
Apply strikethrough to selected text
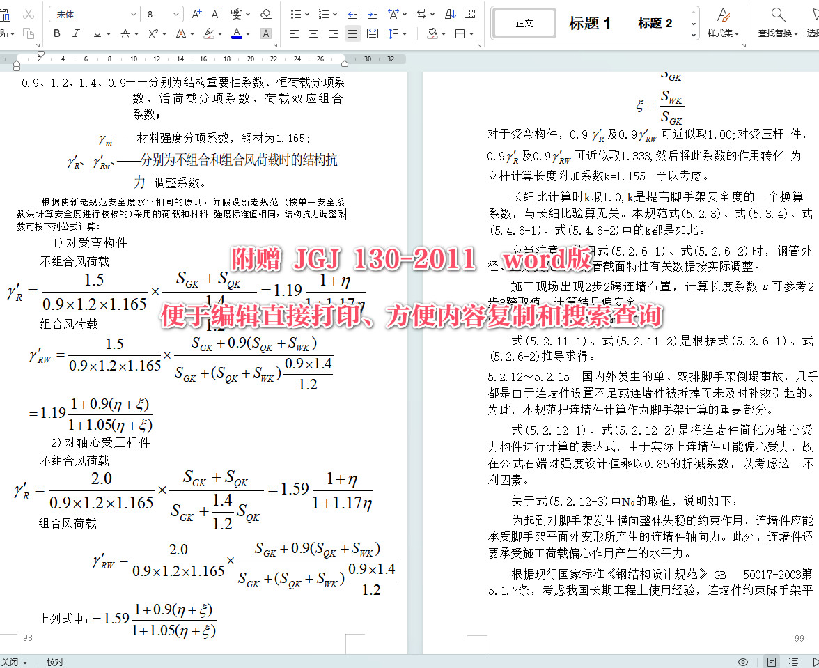click(125, 33)
